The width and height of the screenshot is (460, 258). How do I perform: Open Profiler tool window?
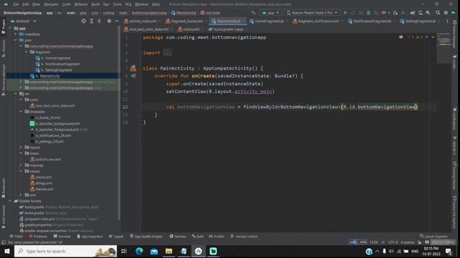[216, 236]
